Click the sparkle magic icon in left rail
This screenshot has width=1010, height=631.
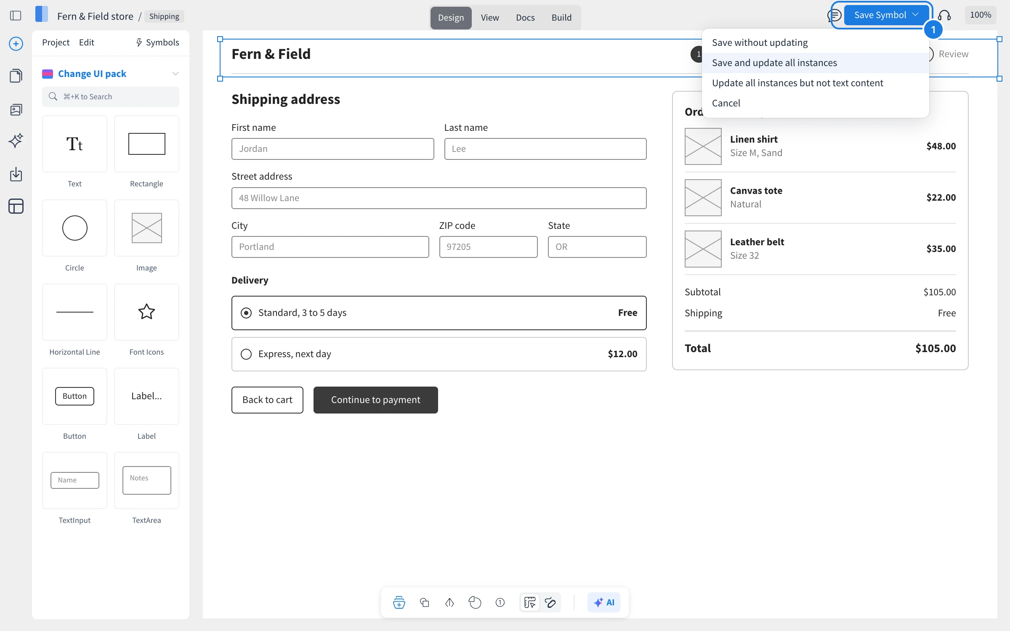16,140
